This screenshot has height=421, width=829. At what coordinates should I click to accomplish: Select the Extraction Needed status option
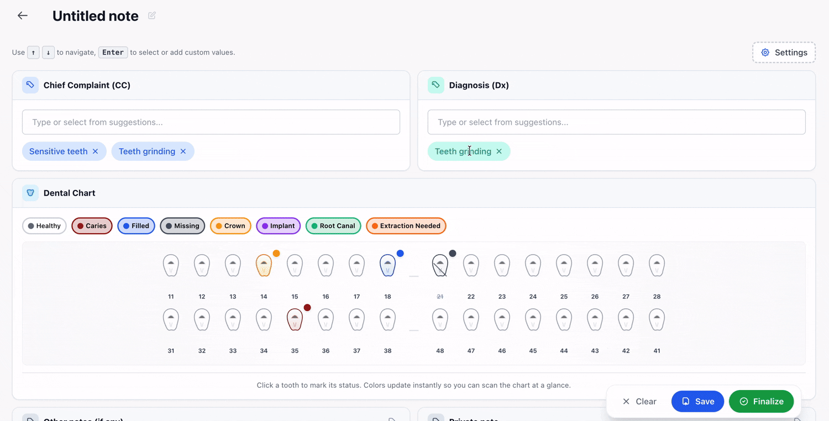point(406,225)
